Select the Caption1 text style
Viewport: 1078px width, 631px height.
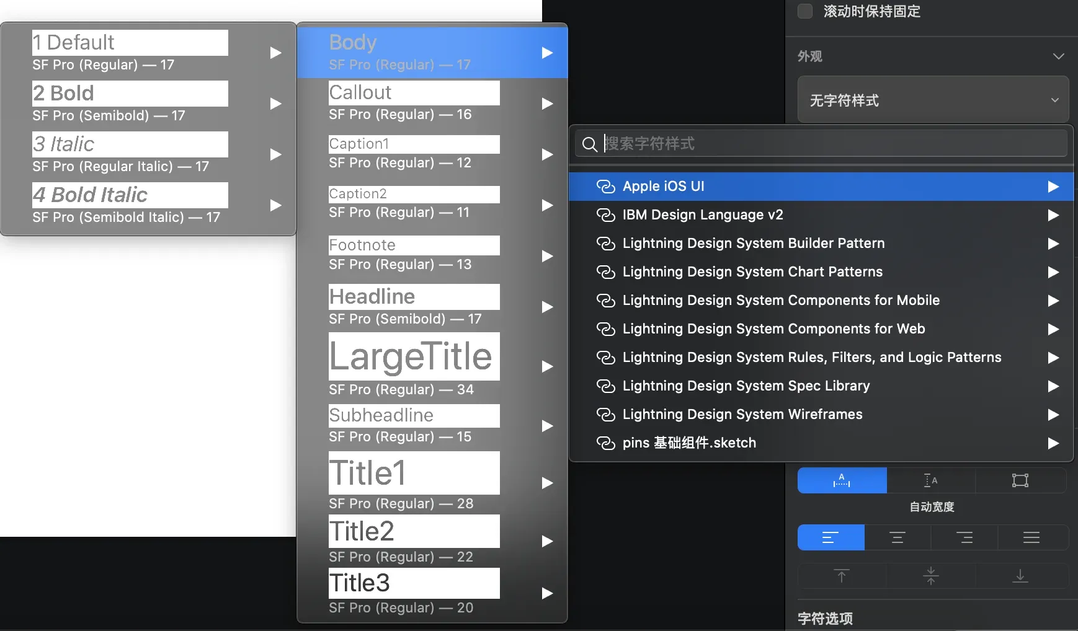[x=432, y=154]
